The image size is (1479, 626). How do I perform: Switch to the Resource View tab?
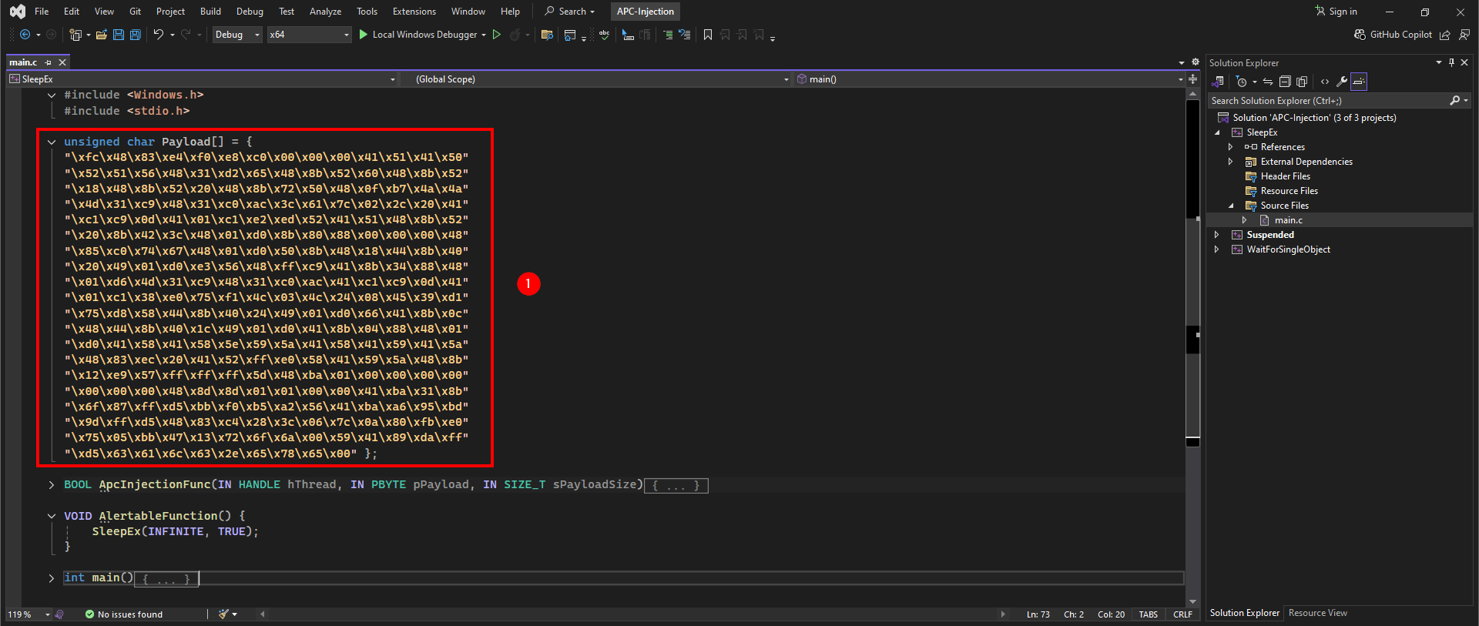point(1318,613)
